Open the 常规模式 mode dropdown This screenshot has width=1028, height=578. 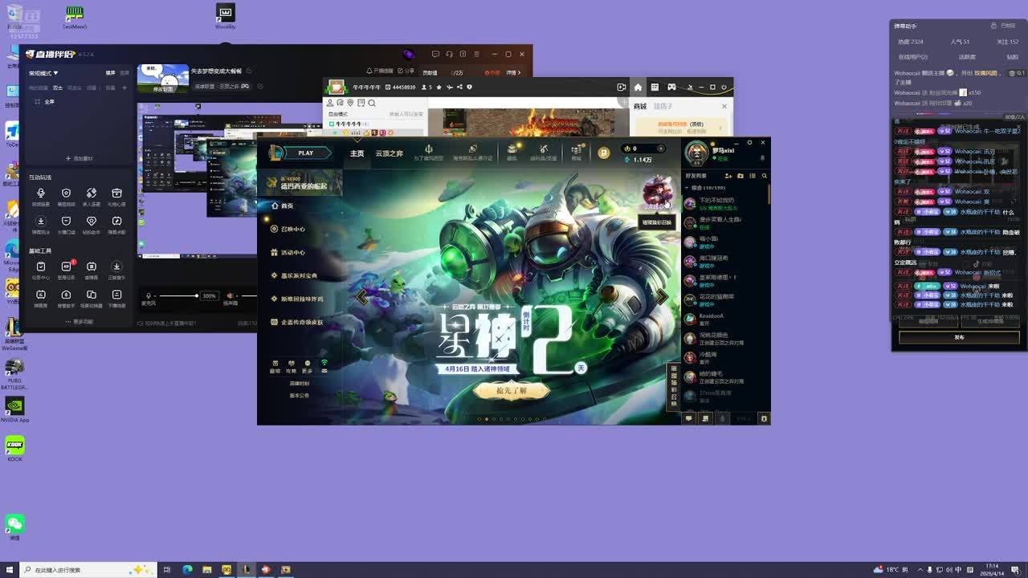[44, 73]
